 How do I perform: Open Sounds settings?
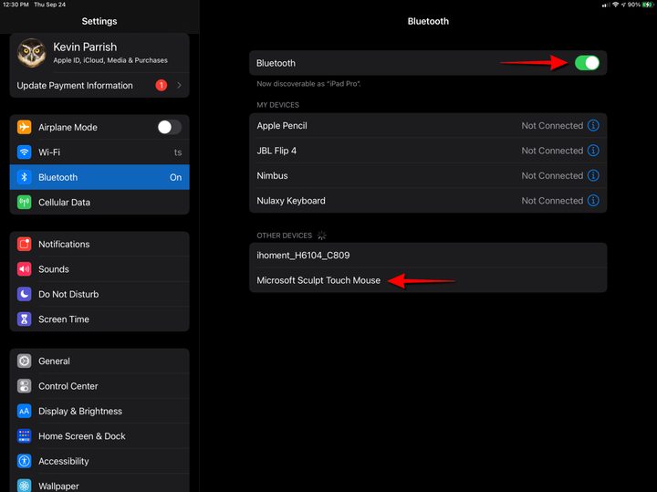pyautogui.click(x=99, y=269)
